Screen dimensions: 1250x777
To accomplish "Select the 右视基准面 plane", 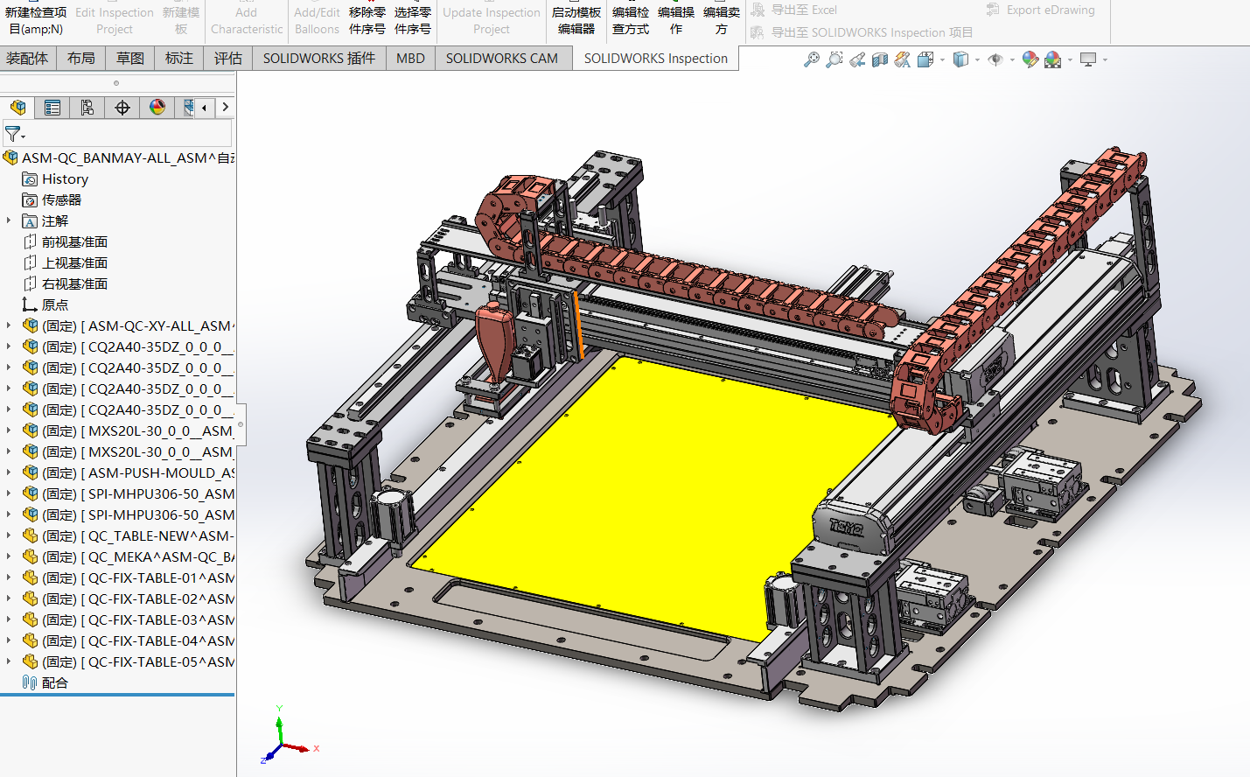I will coord(65,284).
